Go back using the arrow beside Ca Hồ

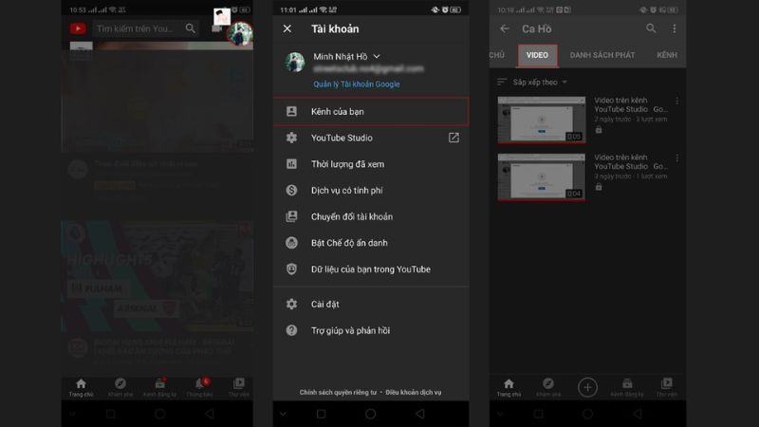pyautogui.click(x=505, y=28)
